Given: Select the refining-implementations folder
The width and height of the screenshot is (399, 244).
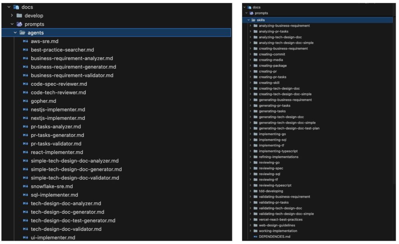Looking at the screenshot, I should tap(279, 157).
